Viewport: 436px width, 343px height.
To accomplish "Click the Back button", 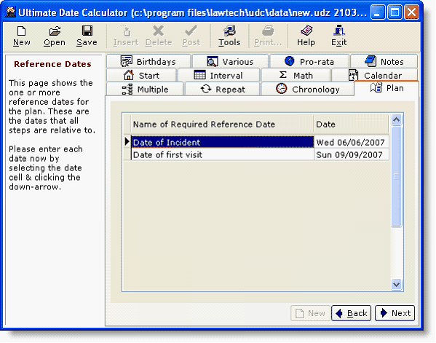I will pos(351,313).
